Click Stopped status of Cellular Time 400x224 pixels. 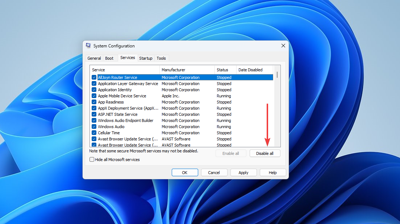pos(224,133)
